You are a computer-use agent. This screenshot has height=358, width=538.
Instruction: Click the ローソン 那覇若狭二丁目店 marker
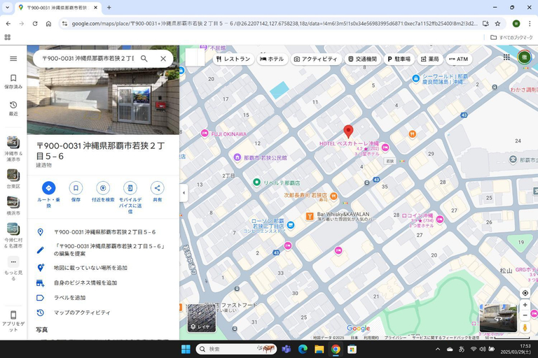291,225
